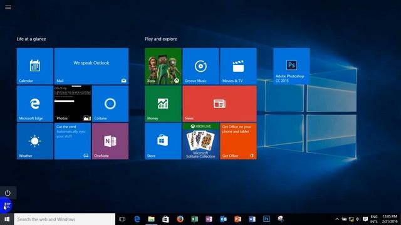401x225 pixels.
Task: Click the 'Search the web and Windows' box
Action: tap(65, 219)
